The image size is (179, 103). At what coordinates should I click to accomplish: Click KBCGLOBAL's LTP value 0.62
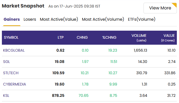click(x=60, y=50)
